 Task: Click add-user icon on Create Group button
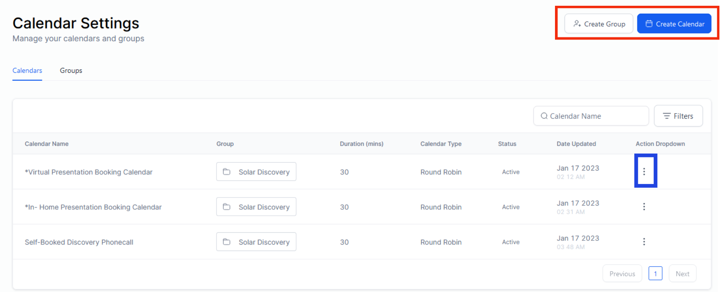click(x=577, y=24)
